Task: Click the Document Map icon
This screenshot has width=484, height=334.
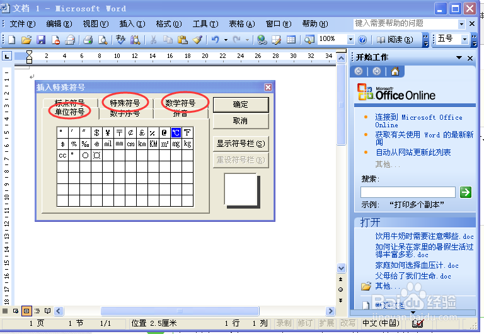Action: 309,40
